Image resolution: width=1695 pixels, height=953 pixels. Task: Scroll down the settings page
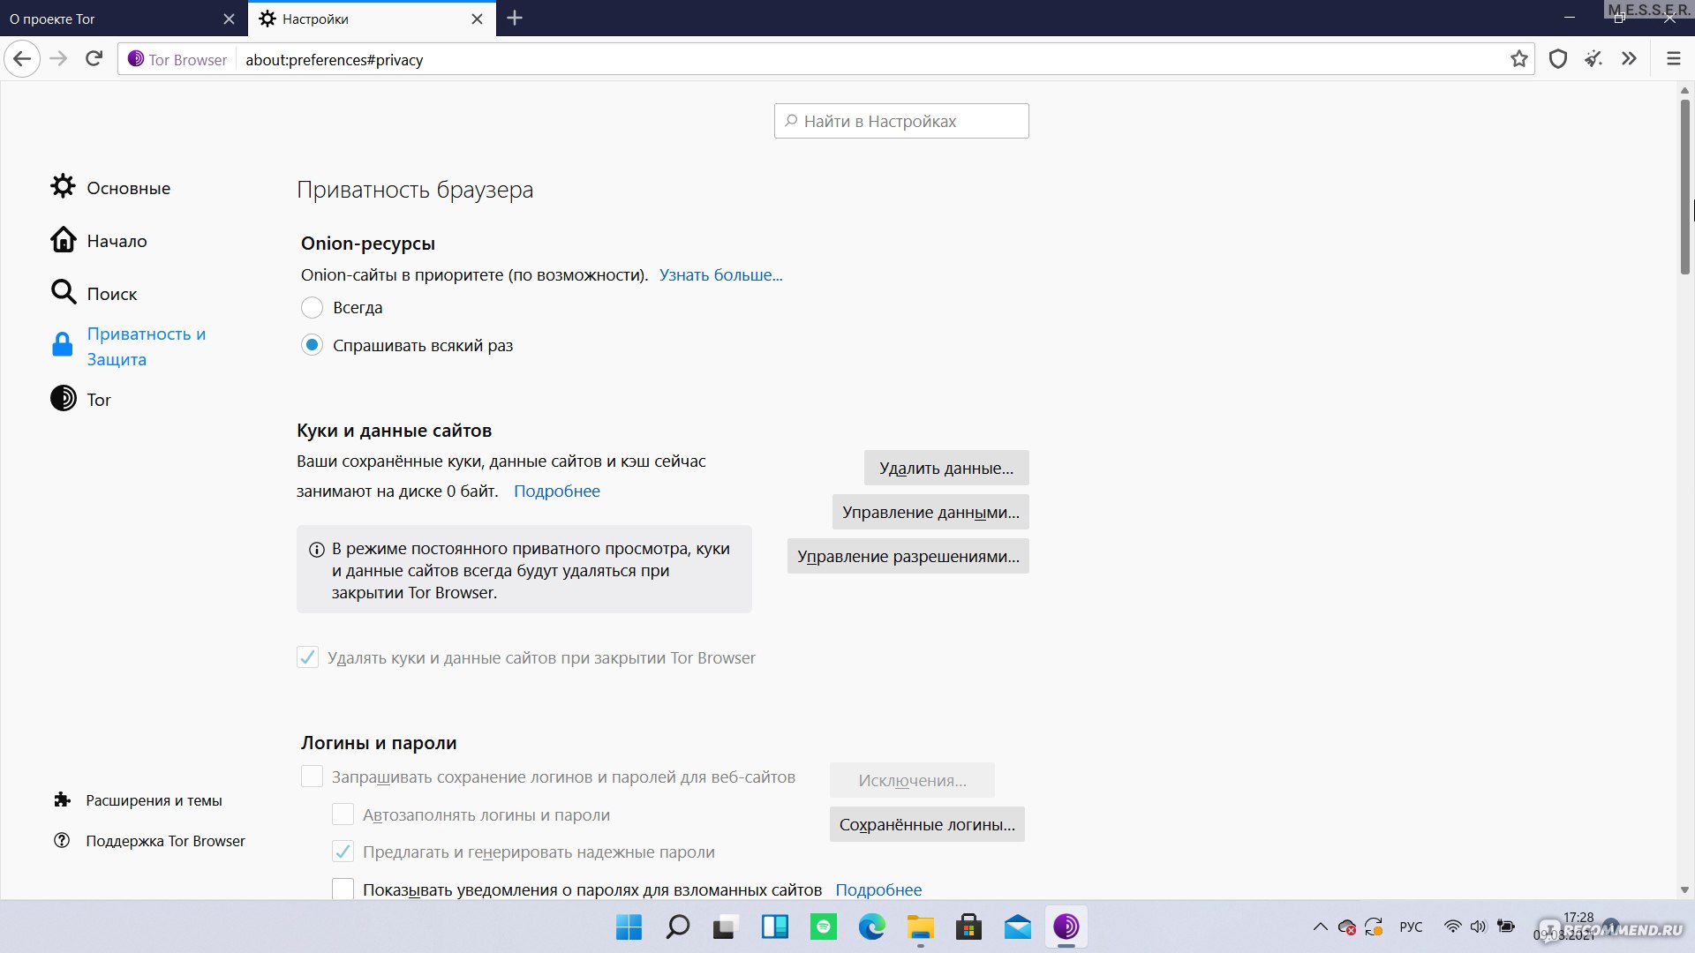(x=1684, y=895)
